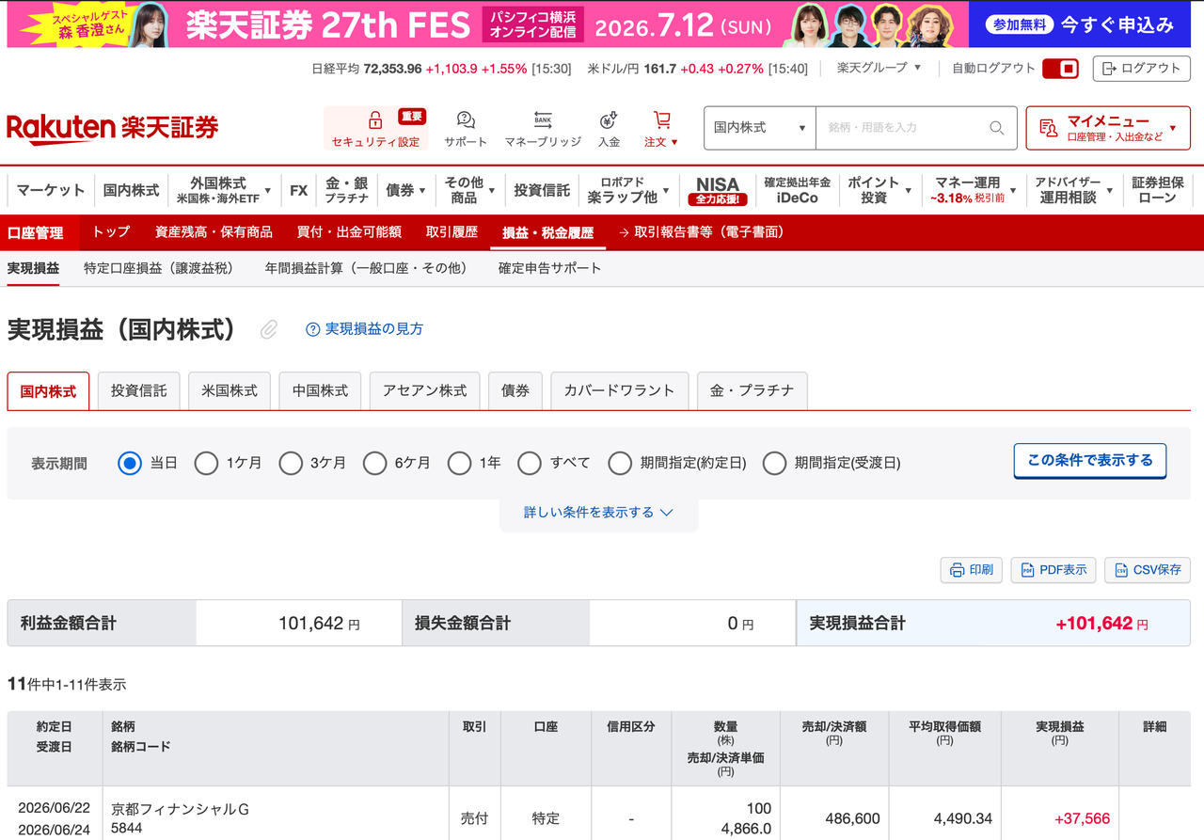Open the マーケット menu
Viewport: 1204px width, 840px height.
pyautogui.click(x=51, y=190)
